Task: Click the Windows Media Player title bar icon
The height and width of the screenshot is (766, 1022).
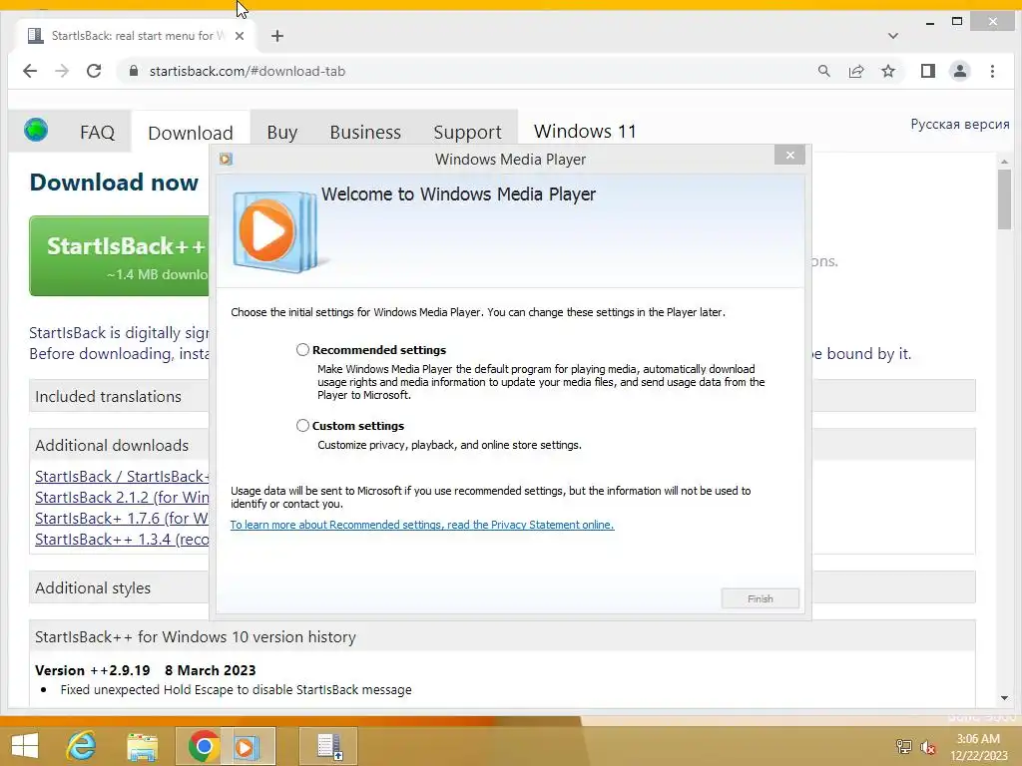Action: 227,159
